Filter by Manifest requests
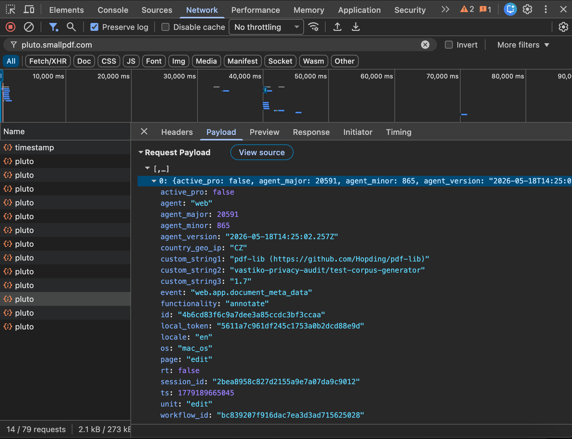572x439 pixels. (242, 61)
